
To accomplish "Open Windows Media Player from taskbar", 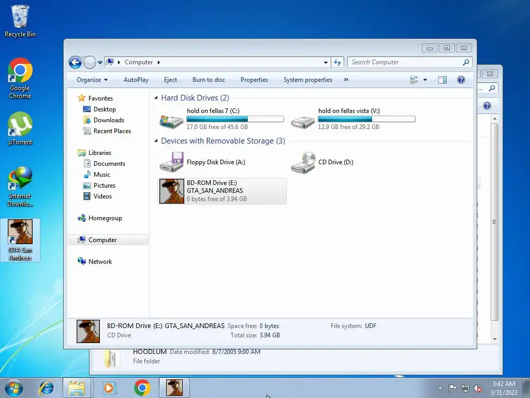I will (109, 388).
